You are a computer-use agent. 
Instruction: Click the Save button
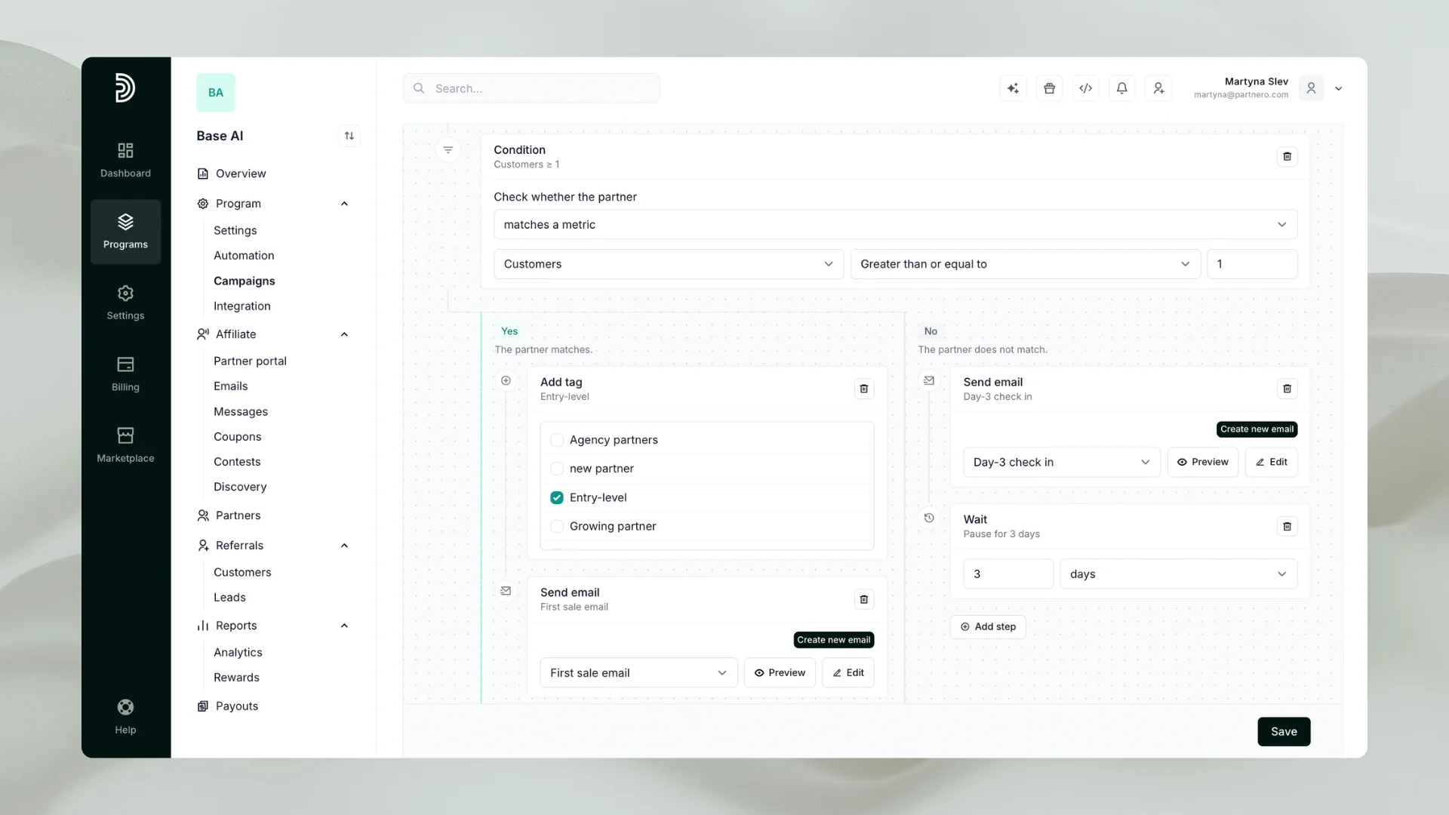pyautogui.click(x=1284, y=731)
